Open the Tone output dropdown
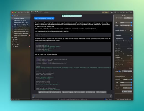144x111 pixels. 126,82
